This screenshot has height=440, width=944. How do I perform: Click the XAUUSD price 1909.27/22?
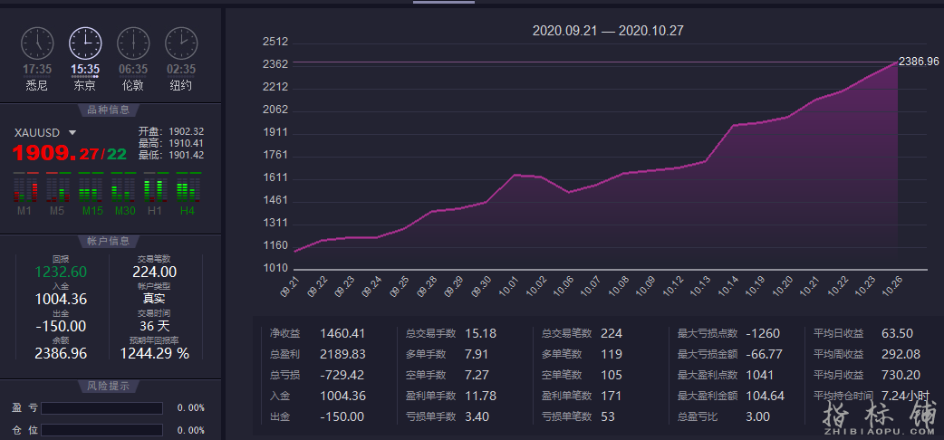click(x=69, y=154)
